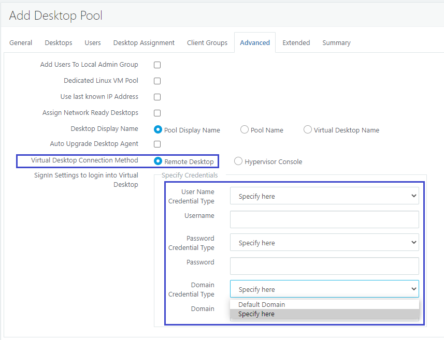The width and height of the screenshot is (444, 340).
Task: Enable Assign Network Ready Desktops
Action: click(157, 113)
